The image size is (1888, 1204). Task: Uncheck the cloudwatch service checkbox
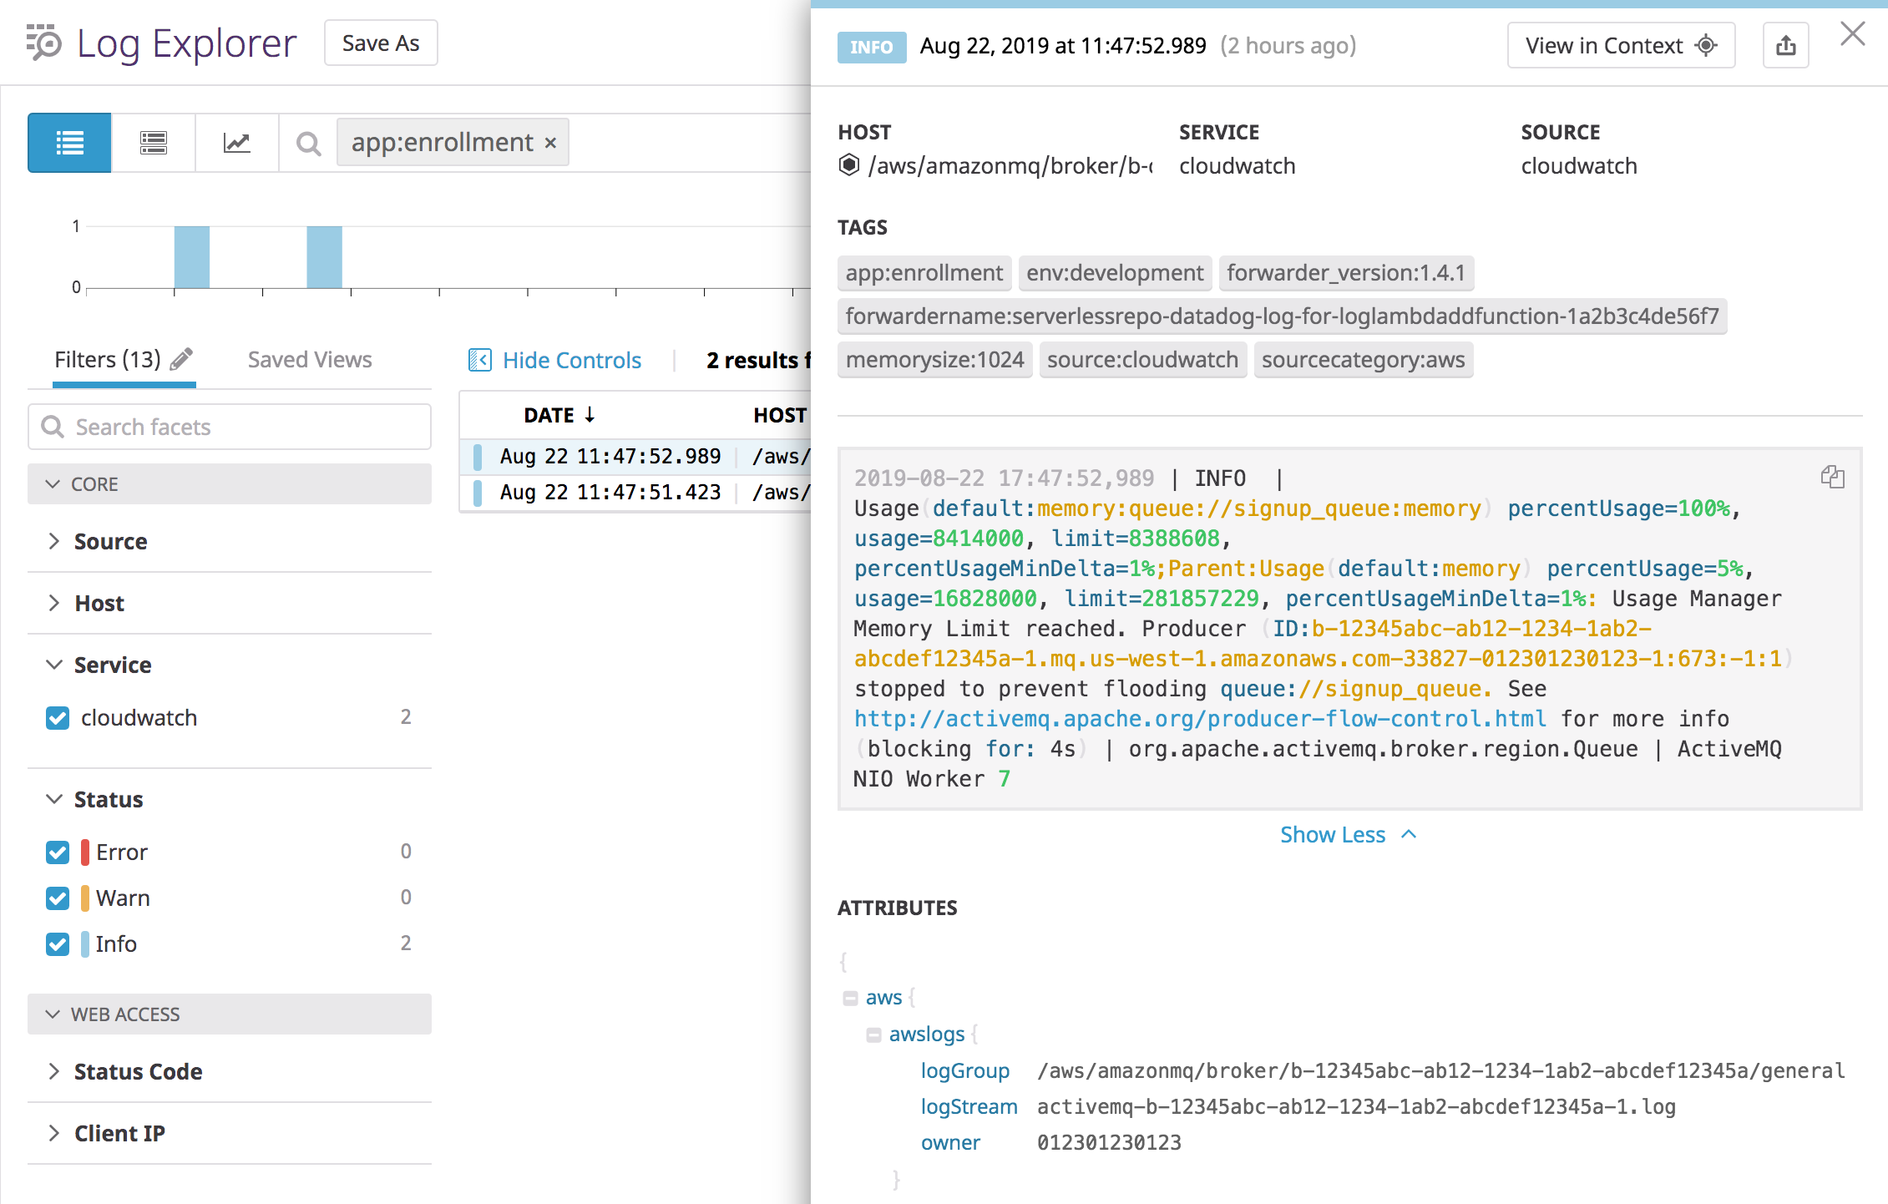(x=57, y=717)
